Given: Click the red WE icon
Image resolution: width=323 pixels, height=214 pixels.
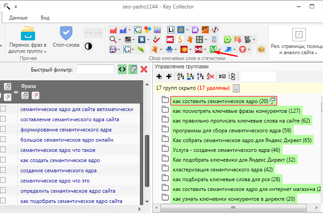Looking at the screenshot, I should (170, 40).
